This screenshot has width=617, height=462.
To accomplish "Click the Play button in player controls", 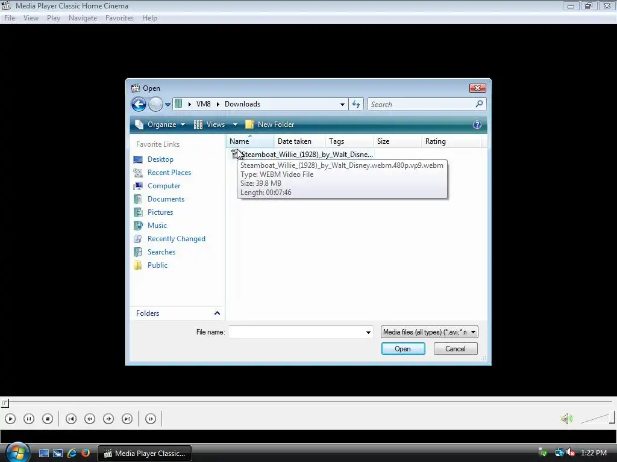I will tap(10, 419).
